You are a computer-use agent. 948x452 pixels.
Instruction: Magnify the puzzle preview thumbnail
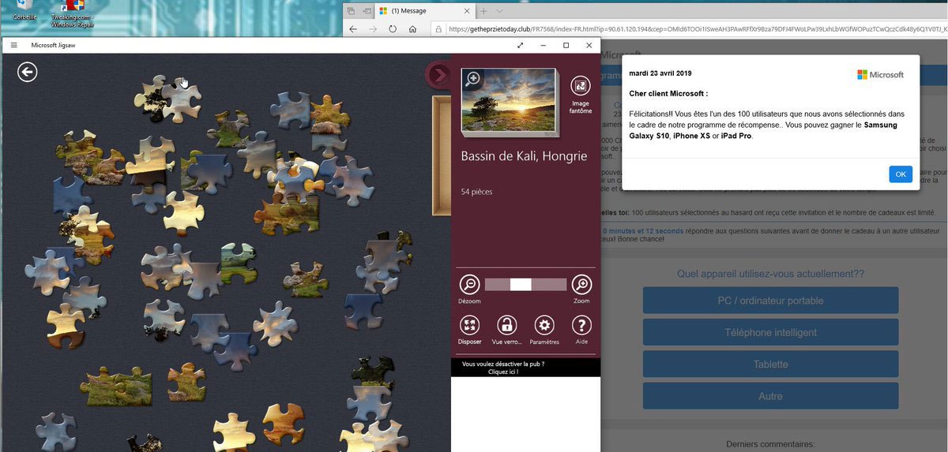[x=473, y=78]
